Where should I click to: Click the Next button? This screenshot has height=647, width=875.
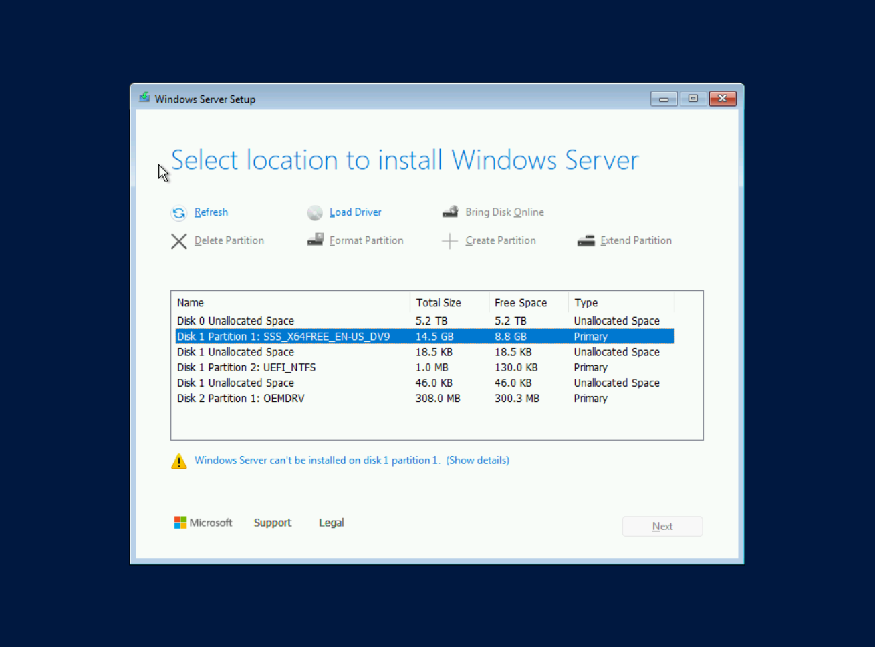coord(662,526)
